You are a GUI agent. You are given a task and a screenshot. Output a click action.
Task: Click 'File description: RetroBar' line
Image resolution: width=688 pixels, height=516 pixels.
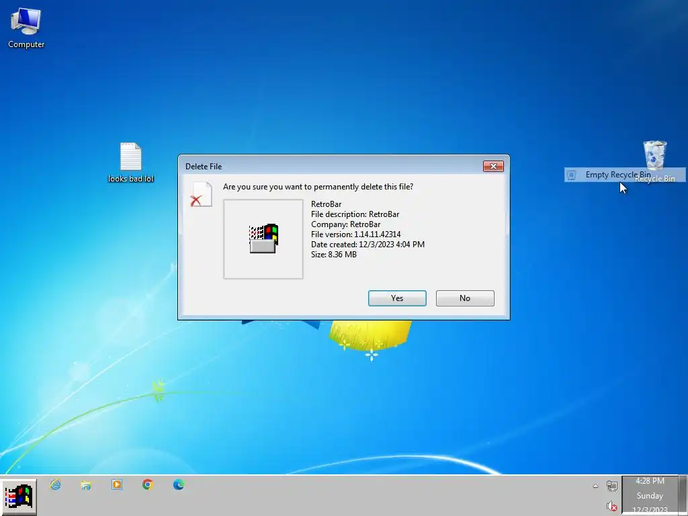355,214
